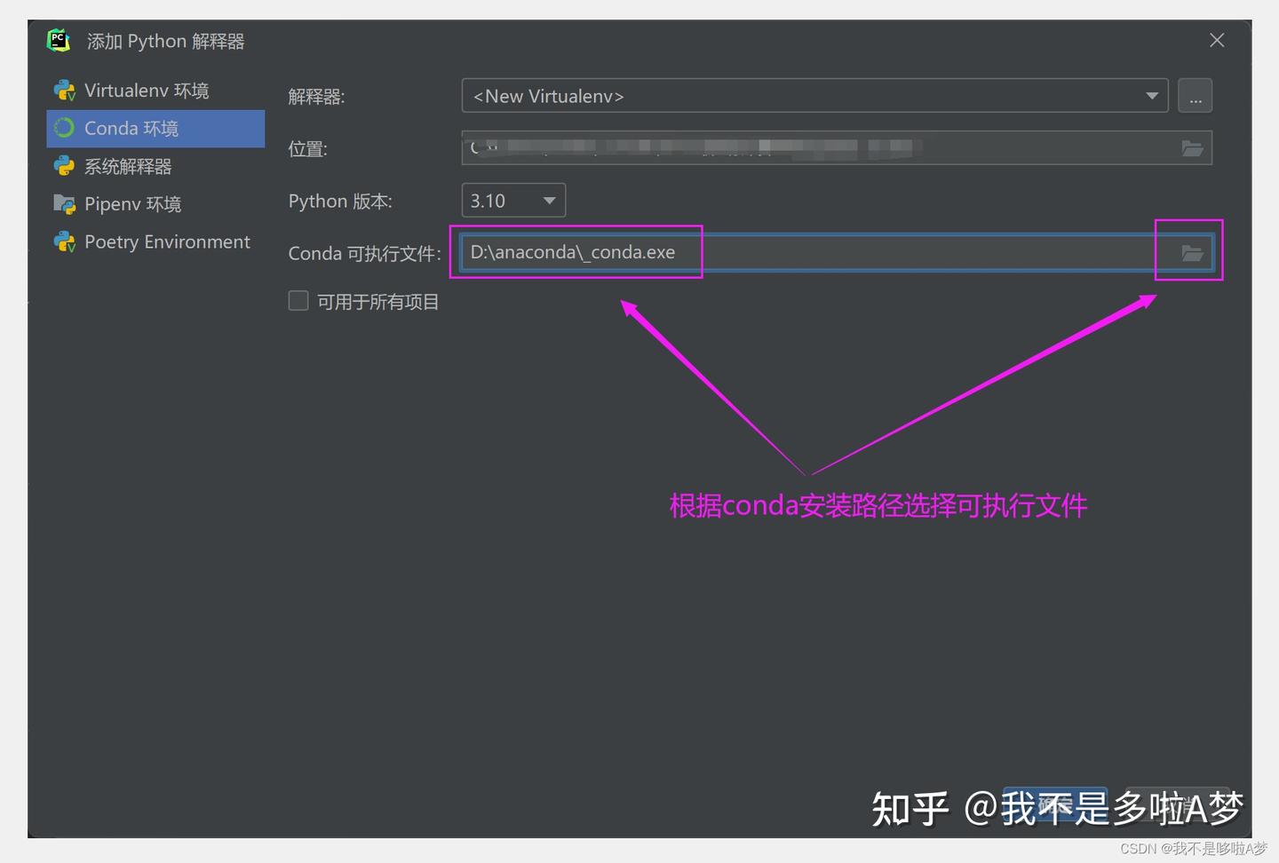Select Poetry Environment entry
The width and height of the screenshot is (1279, 863).
pos(155,241)
